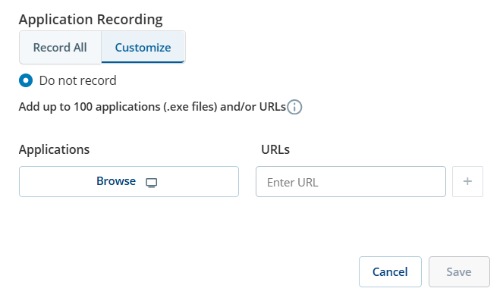Screen dimensions: 503x304
Task: Select the Customize tab
Action: point(143,47)
